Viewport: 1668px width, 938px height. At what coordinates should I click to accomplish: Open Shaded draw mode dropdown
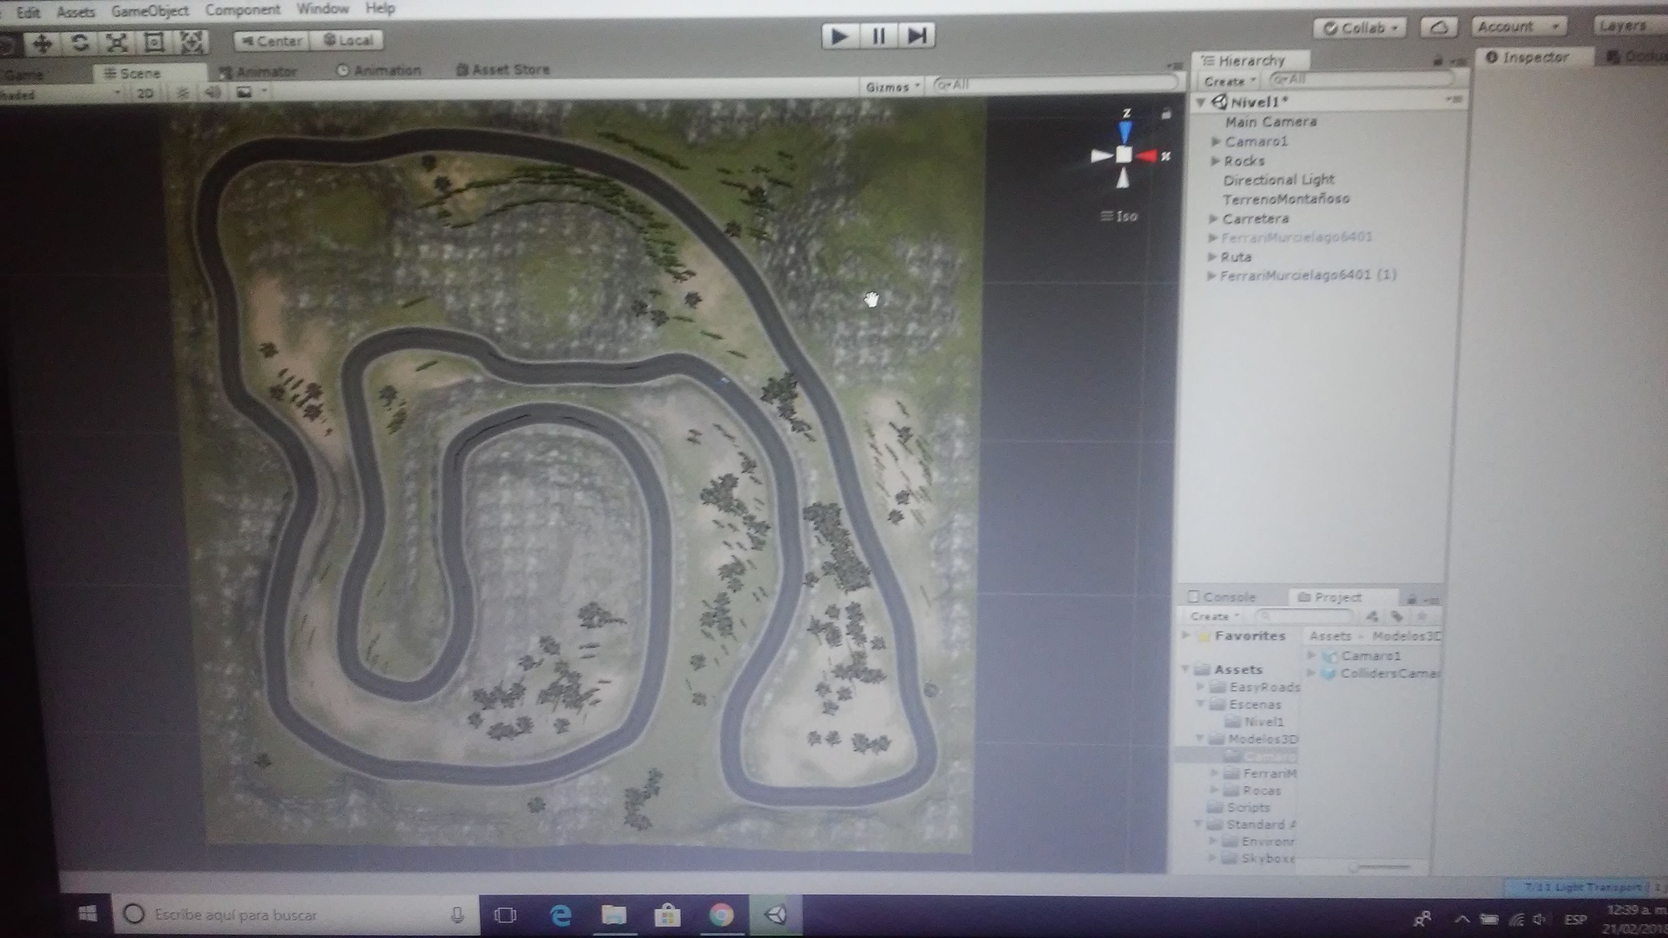click(60, 95)
